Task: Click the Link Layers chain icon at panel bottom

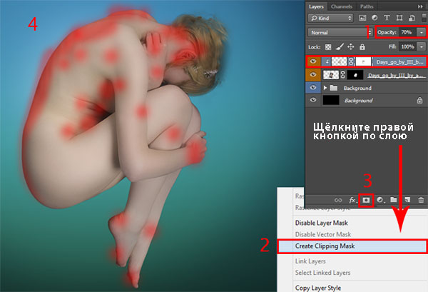Action: coord(338,200)
